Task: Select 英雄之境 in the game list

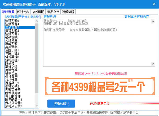Action: click(20, 67)
